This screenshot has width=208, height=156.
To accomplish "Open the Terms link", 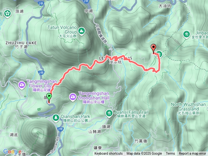I will [x=170, y=154].
